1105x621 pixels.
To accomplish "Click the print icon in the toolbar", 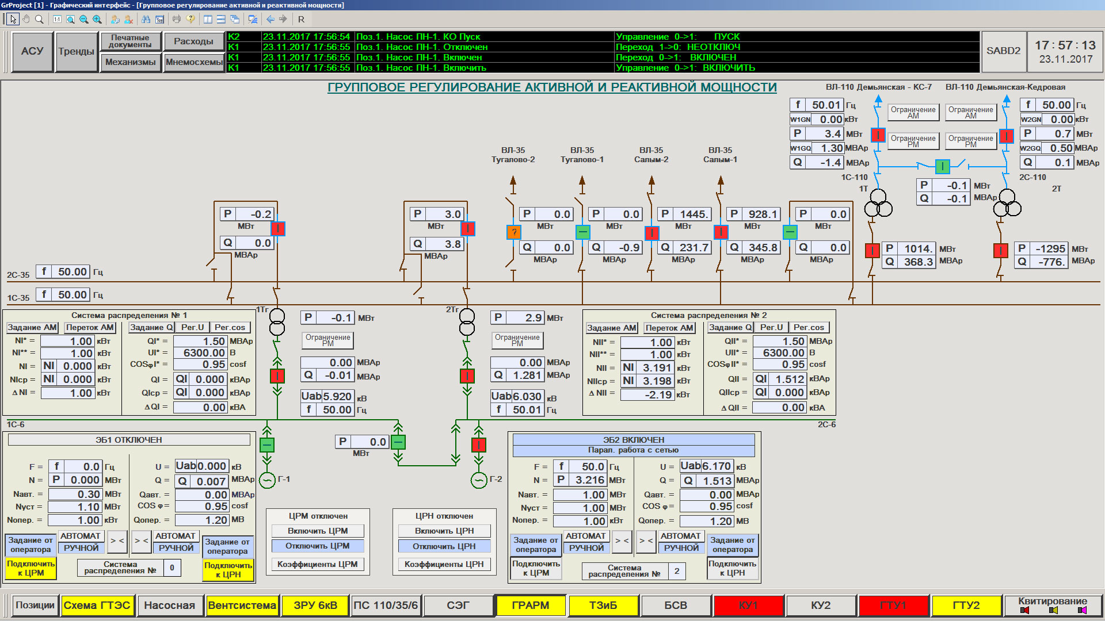I will (177, 19).
